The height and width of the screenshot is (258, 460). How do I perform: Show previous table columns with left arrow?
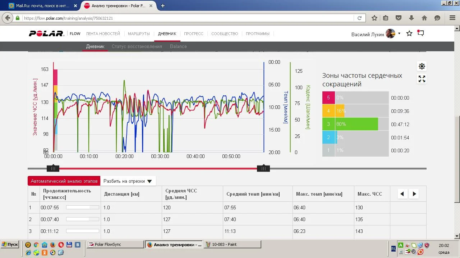pyautogui.click(x=402, y=194)
